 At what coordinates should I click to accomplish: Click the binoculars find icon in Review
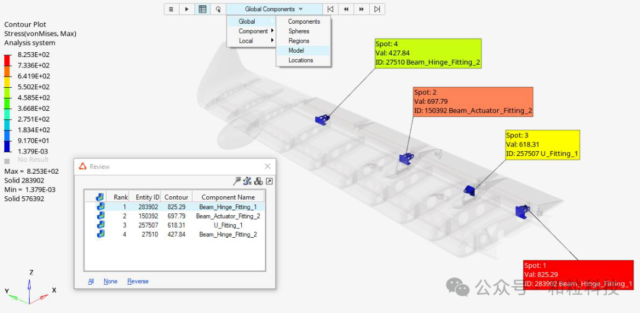pos(258,181)
